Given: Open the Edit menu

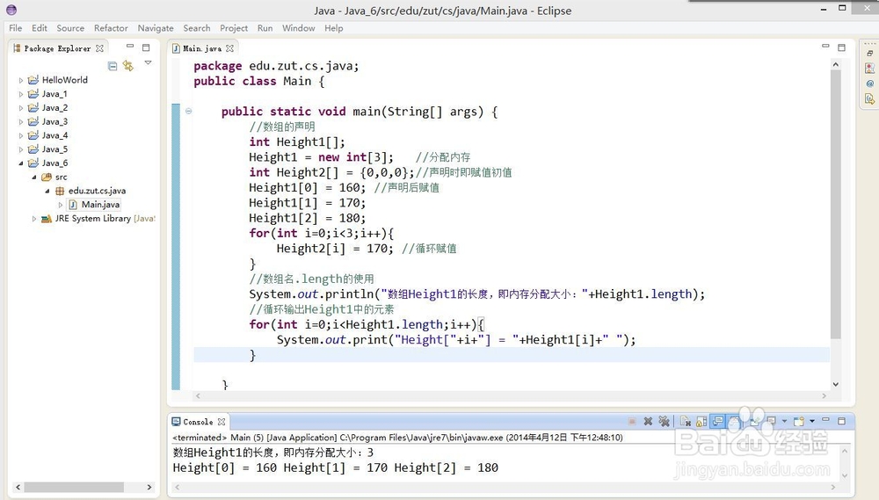Looking at the screenshot, I should point(40,28).
